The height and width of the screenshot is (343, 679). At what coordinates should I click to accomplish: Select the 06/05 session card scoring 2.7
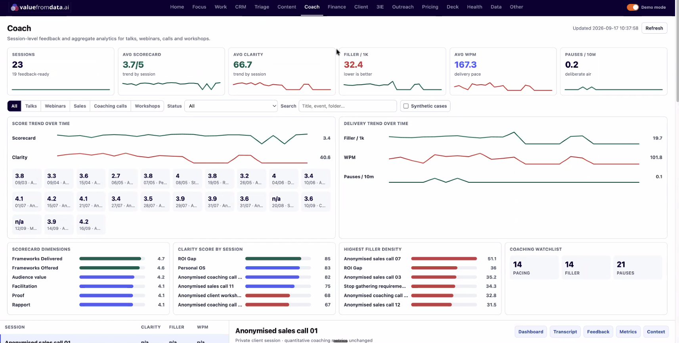(x=123, y=179)
